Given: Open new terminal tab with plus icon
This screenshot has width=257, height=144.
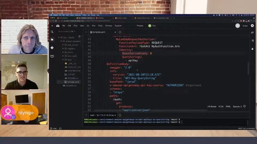Looking at the screenshot, I should [120, 115].
